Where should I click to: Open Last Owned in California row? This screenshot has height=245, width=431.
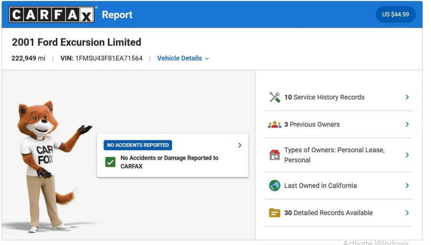coord(339,186)
